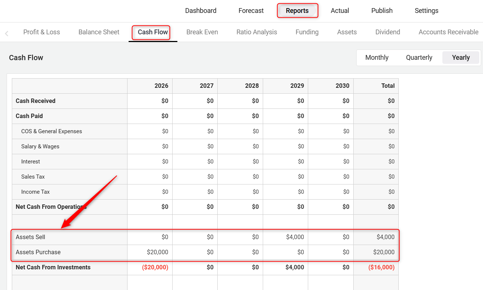This screenshot has width=483, height=290.
Task: Open the Accounts Receivable tab
Action: click(x=449, y=32)
